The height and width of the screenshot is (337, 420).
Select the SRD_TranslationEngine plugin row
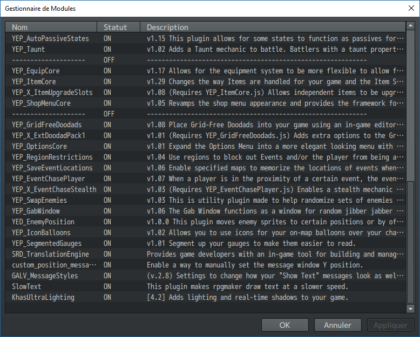pos(206,254)
